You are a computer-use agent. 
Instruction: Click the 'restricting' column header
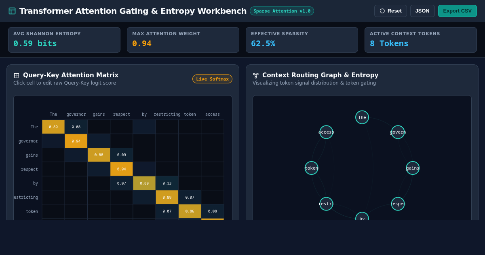pos(167,115)
